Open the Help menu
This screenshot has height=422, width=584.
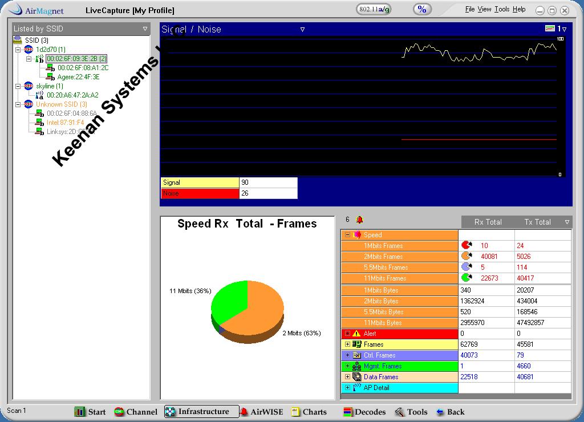tap(519, 9)
